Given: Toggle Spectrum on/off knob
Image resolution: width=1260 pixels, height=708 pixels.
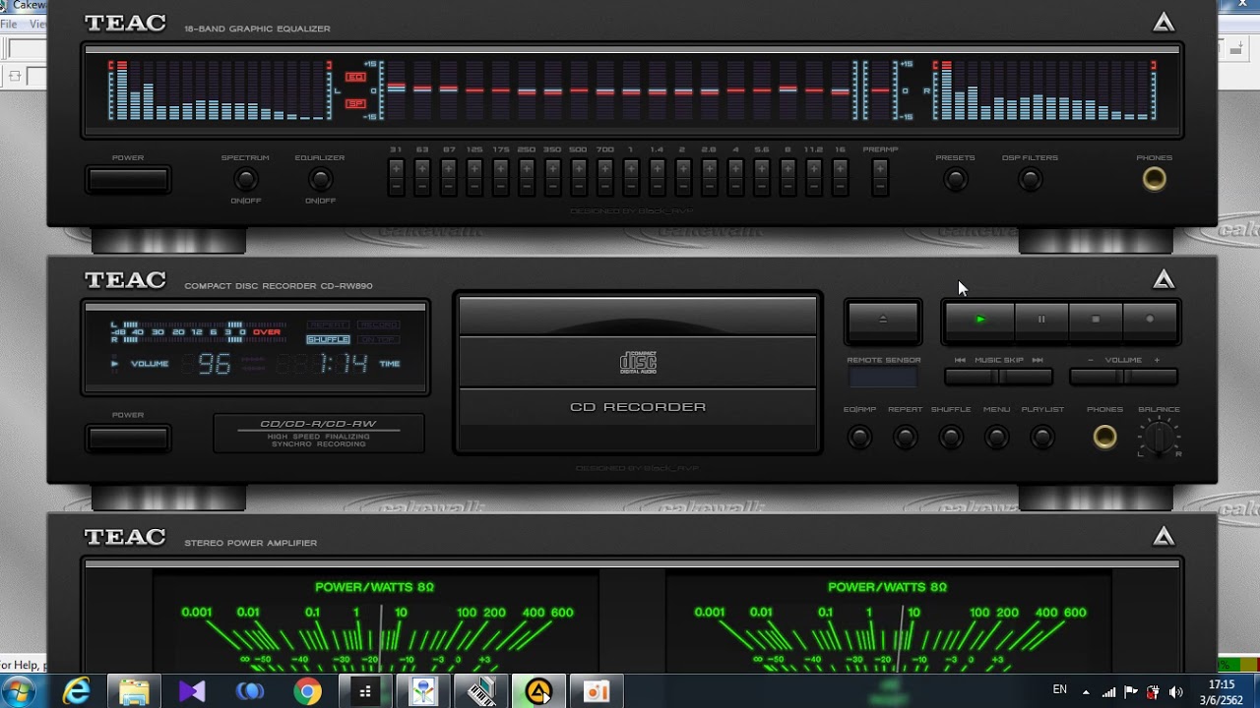Looking at the screenshot, I should click(245, 179).
